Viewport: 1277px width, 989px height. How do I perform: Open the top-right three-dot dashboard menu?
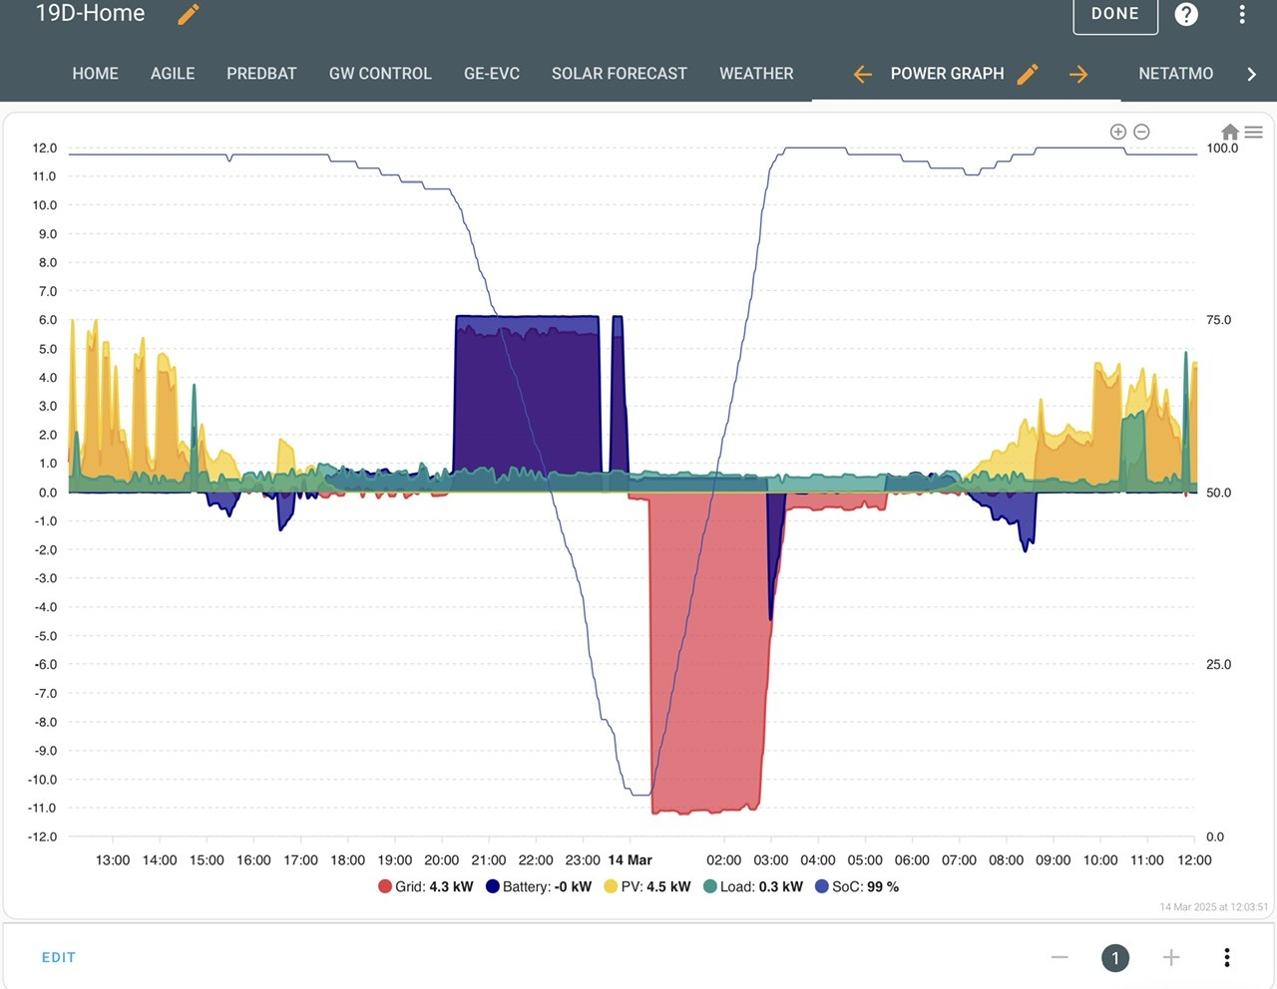pos(1242,14)
